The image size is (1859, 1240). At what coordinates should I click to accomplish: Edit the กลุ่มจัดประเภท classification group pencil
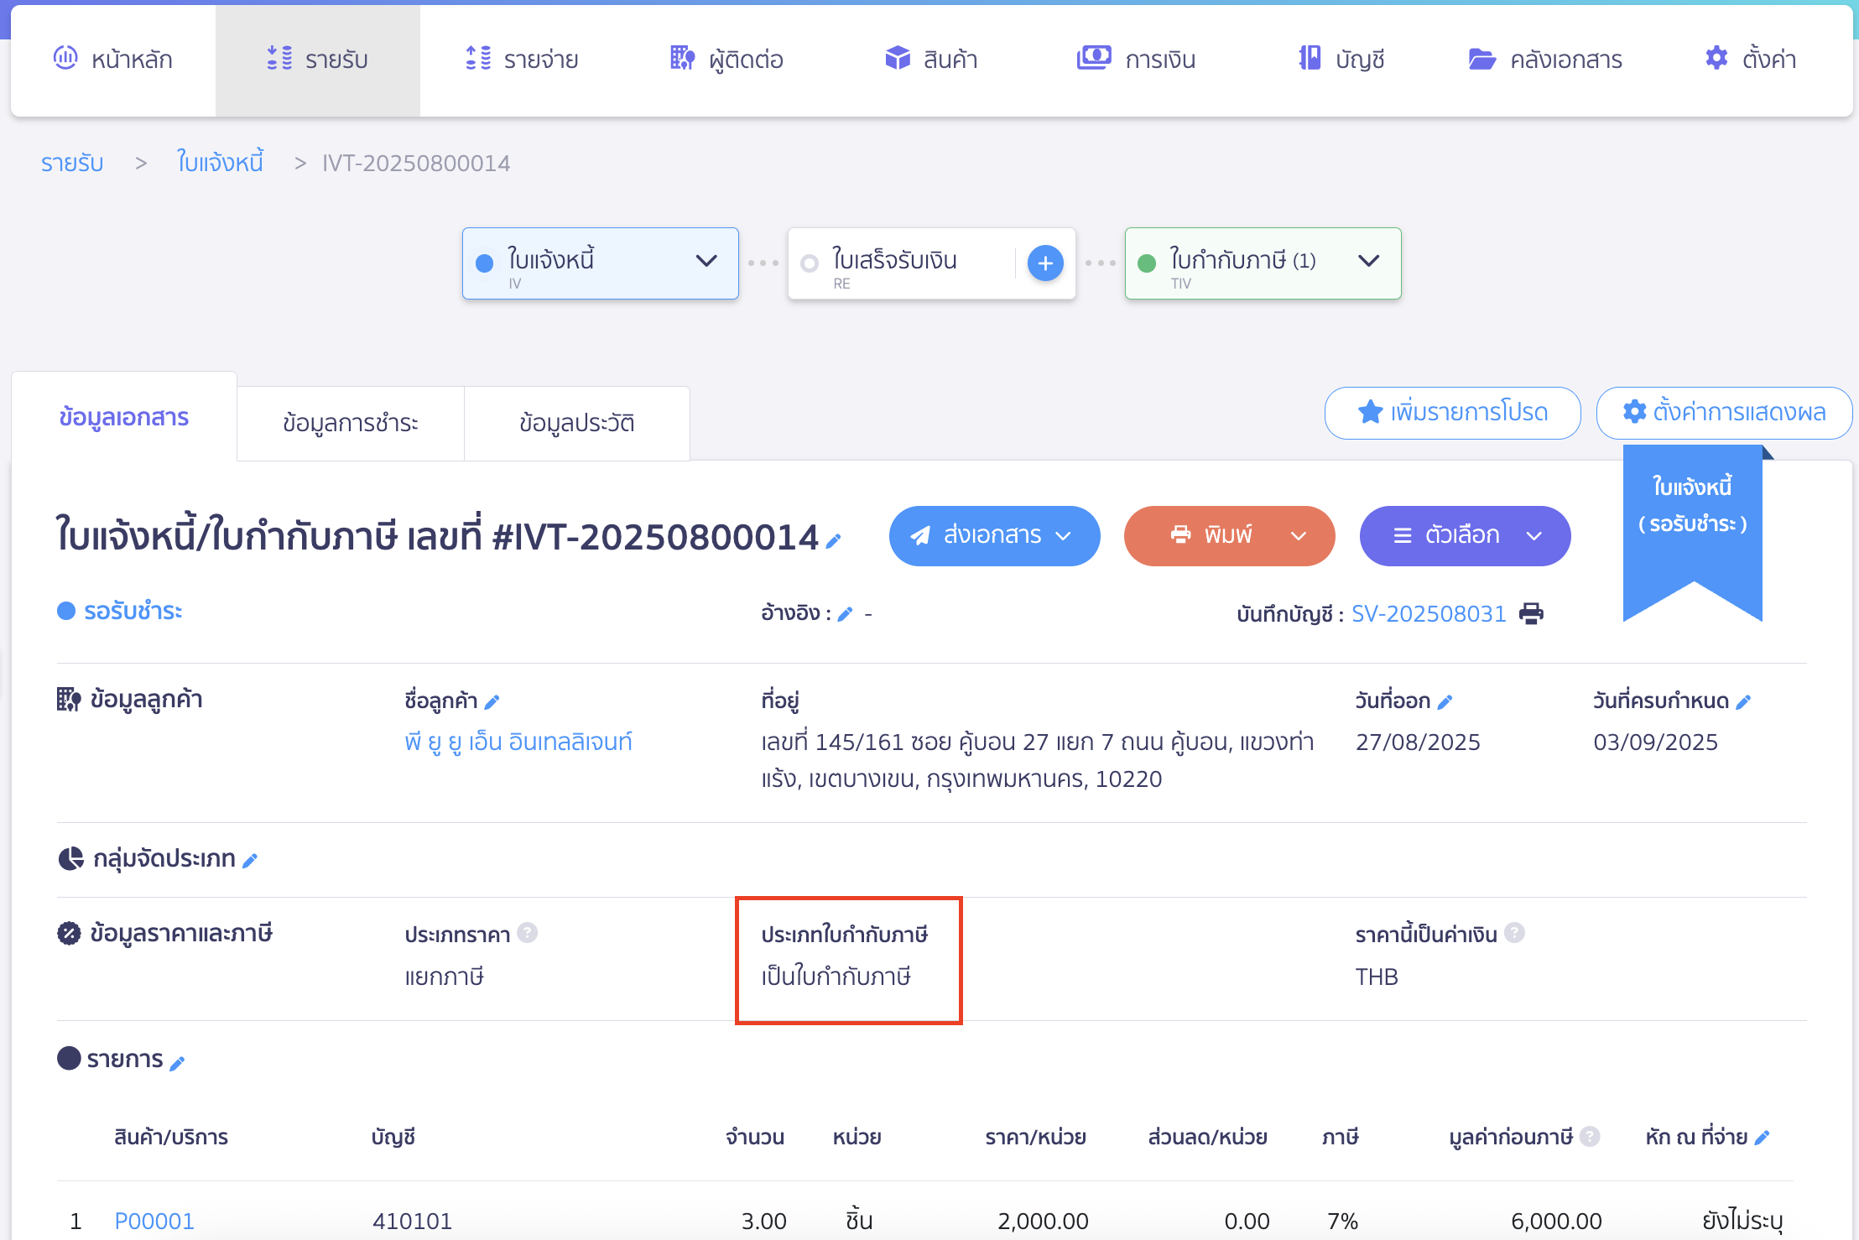250,860
